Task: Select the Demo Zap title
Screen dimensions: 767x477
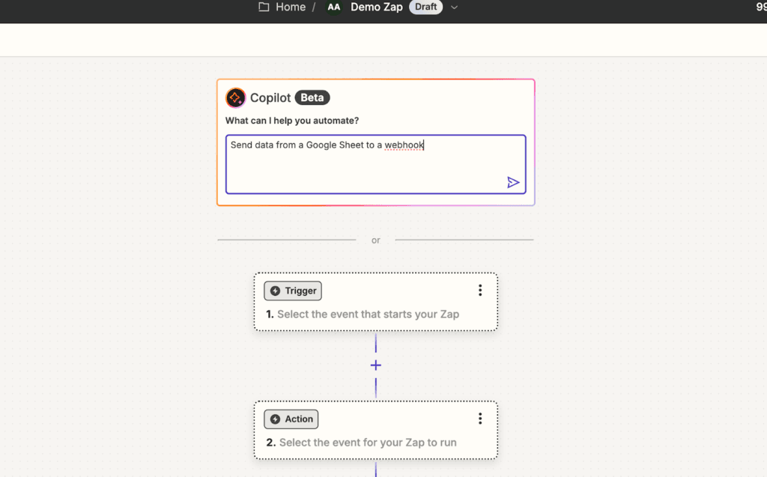Action: pyautogui.click(x=377, y=7)
